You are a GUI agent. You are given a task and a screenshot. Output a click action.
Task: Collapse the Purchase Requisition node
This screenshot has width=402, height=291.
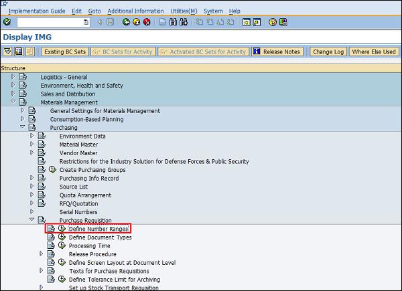[x=31, y=220]
